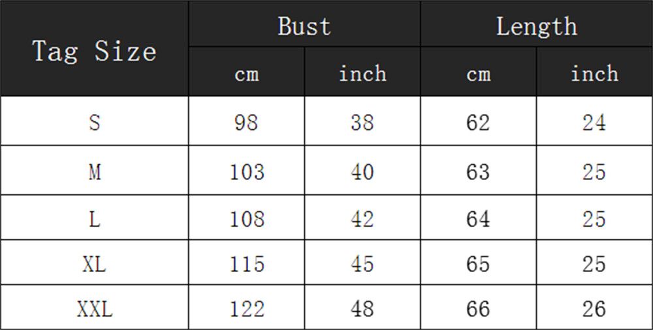Click the 66 length cm value
This screenshot has height=330, width=653.
coord(479,308)
